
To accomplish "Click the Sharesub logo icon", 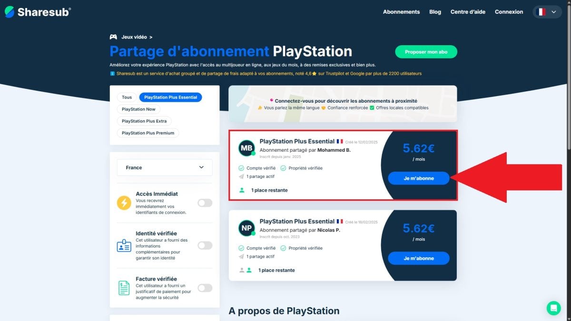I will [x=10, y=12].
